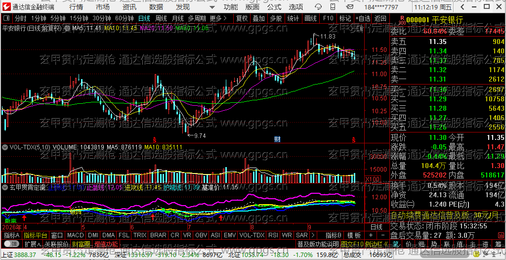Viewport: 506px width, 260px height.
Task: Choose SAR indicator
Action: (302, 235)
